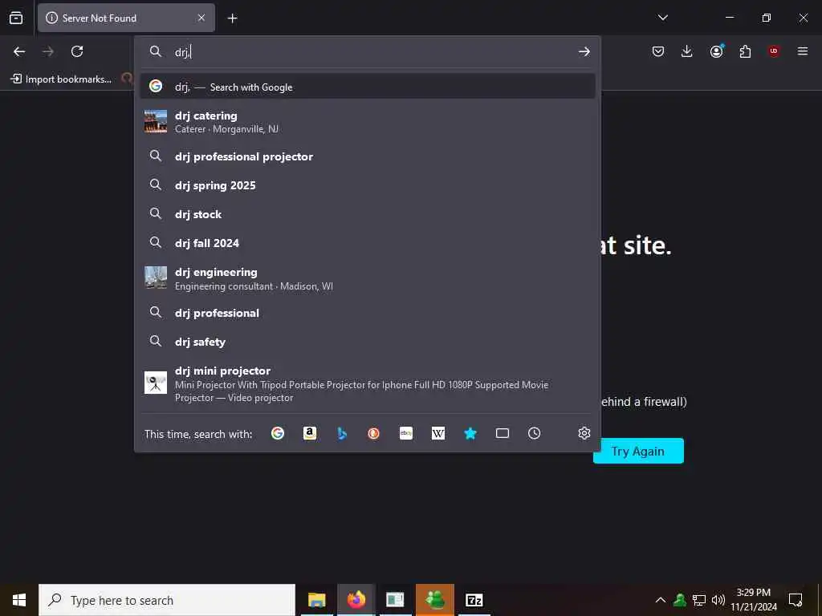Click the drj catering thumbnail image

(x=156, y=121)
